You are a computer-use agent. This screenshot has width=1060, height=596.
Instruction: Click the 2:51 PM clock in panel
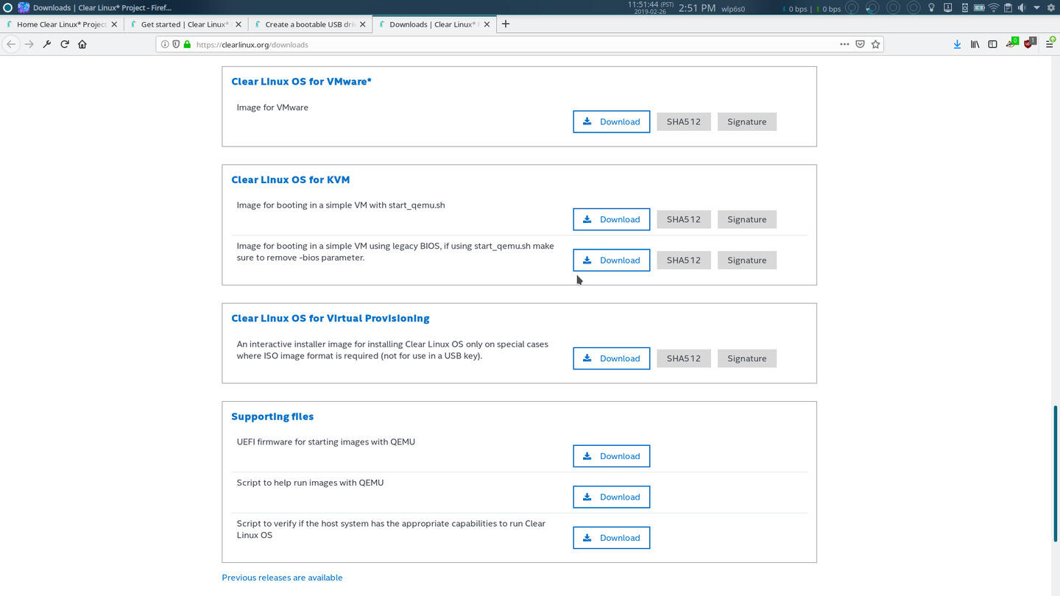tap(697, 8)
